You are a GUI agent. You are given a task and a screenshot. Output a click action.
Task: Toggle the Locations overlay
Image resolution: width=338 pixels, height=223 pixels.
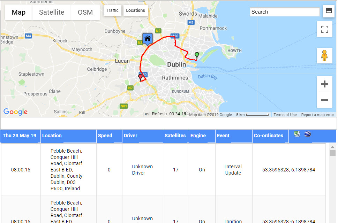tap(135, 10)
